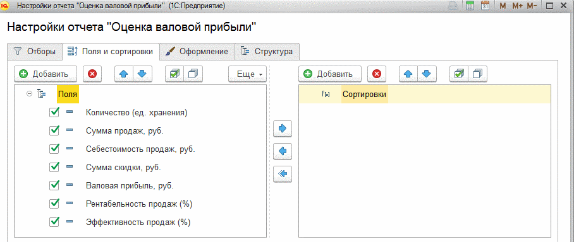Click the printer icon in the title bar
The height and width of the screenshot is (242, 574).
click(453, 6)
